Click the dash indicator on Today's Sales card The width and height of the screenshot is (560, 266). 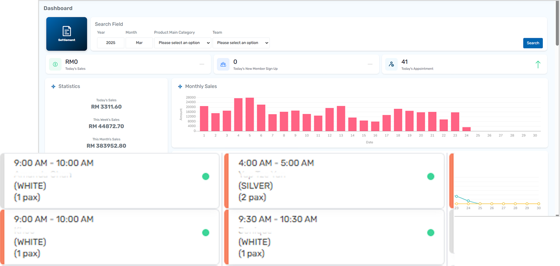[x=202, y=64]
